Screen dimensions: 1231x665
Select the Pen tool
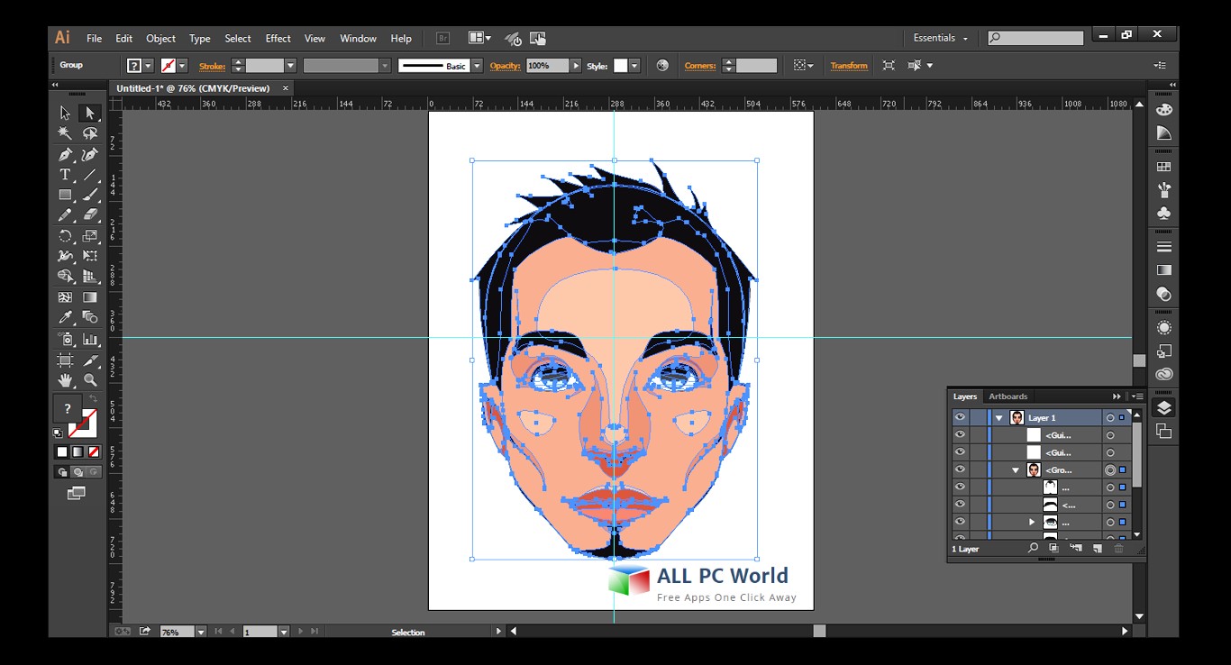[65, 153]
